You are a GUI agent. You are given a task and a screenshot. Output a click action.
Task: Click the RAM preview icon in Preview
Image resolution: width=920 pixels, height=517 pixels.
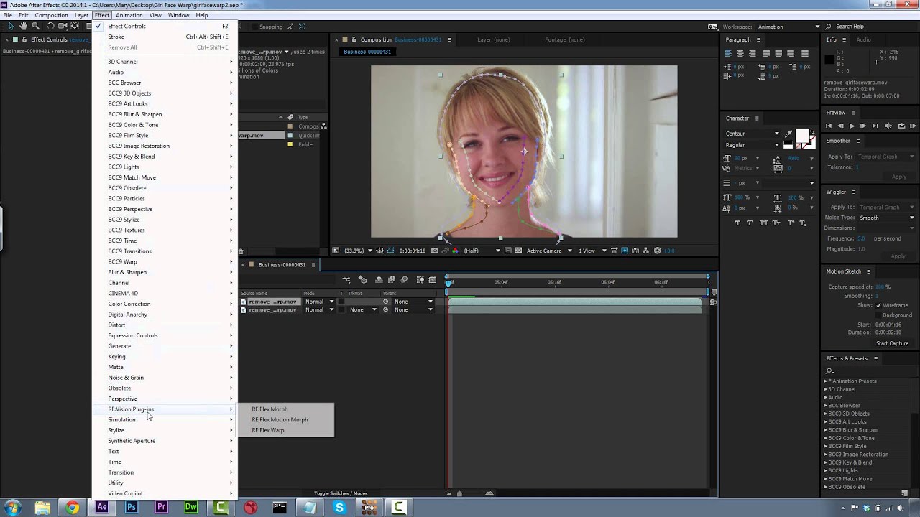(x=913, y=126)
